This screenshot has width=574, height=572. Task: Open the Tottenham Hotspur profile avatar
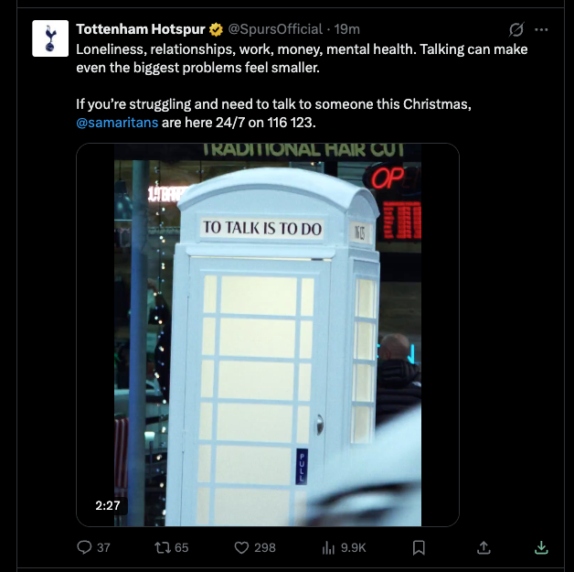point(50,38)
